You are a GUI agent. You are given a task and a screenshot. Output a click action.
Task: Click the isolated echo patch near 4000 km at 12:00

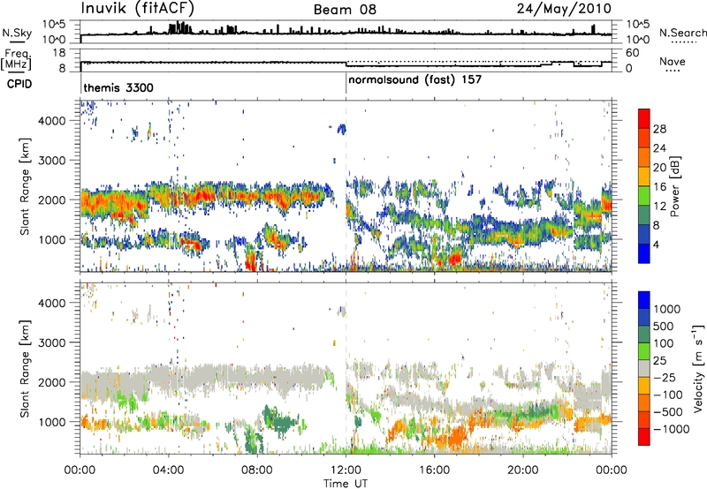(342, 129)
